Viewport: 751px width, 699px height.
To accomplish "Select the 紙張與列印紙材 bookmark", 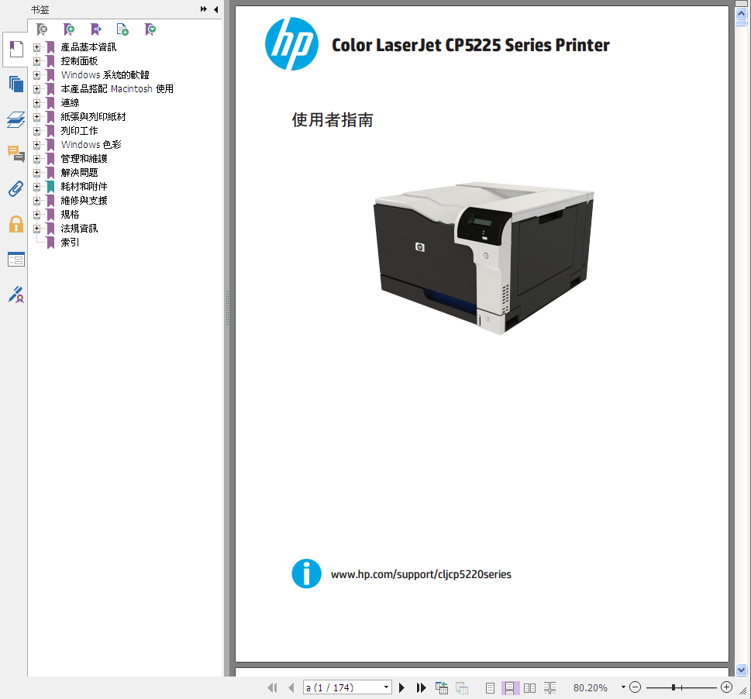I will point(94,117).
